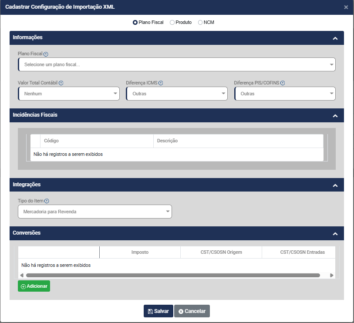Collapse the Conversões section
Screen dimensions: 354x323
(x=335, y=234)
